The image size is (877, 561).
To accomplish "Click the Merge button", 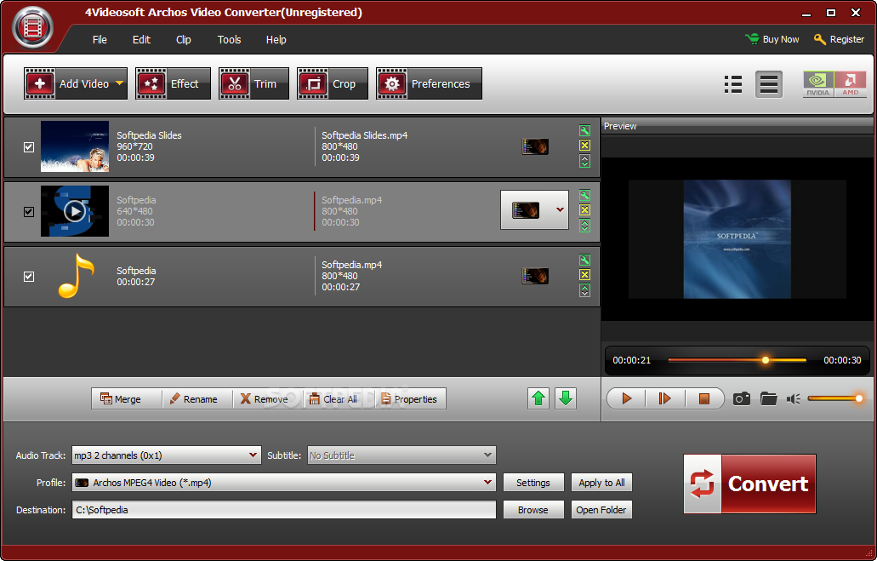I will pos(127,398).
